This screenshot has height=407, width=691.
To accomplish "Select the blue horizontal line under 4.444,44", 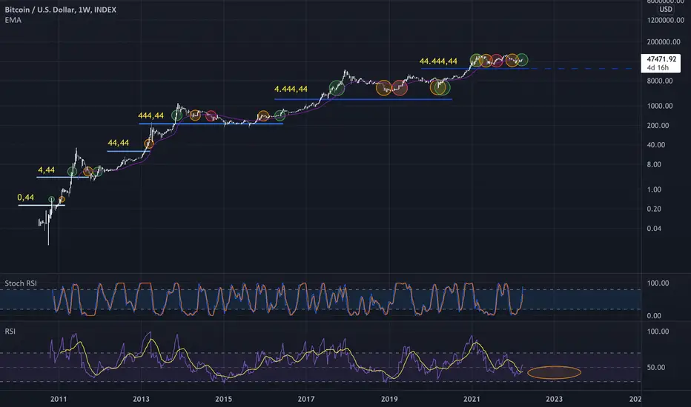I will [x=363, y=99].
